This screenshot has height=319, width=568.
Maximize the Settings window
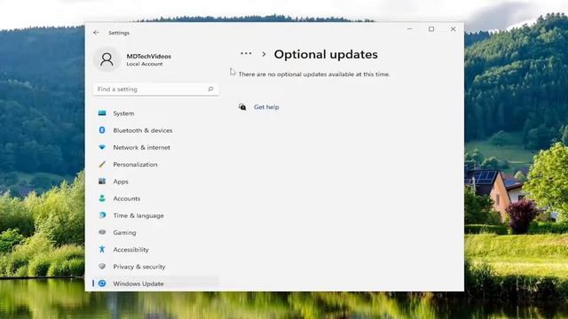click(x=431, y=29)
